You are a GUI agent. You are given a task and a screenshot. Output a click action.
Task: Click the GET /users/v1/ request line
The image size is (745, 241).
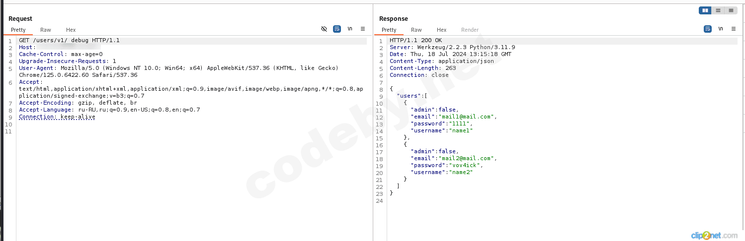click(69, 41)
